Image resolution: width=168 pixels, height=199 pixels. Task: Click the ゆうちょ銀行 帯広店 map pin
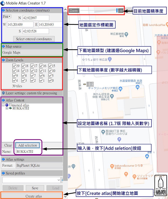click(110, 59)
